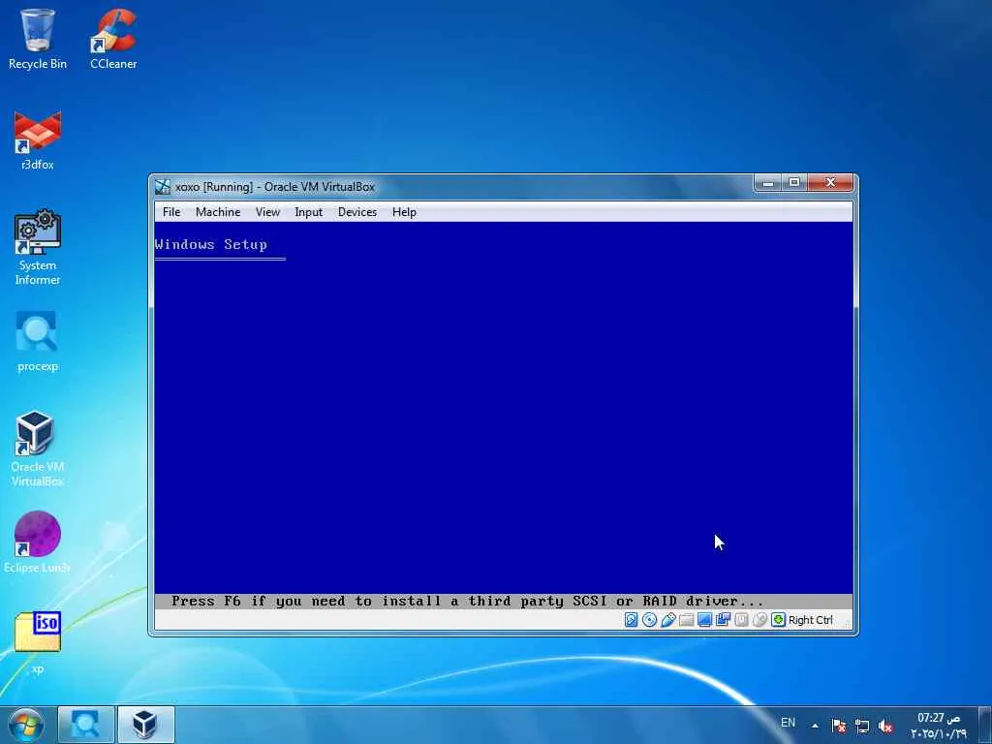992x744 pixels.
Task: Click the recording indicator icon
Action: pyautogui.click(x=741, y=620)
